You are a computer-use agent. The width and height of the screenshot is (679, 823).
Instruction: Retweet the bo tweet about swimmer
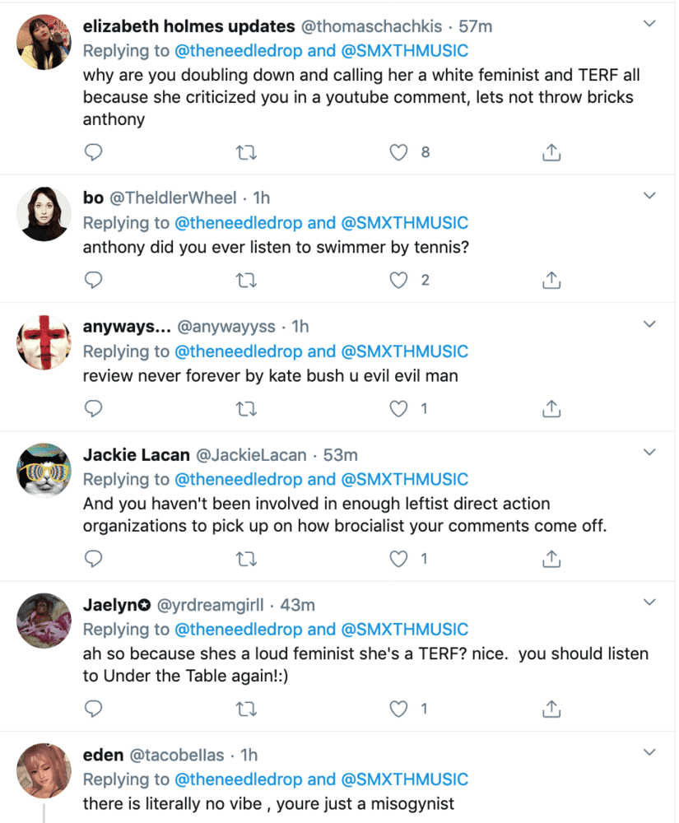246,281
